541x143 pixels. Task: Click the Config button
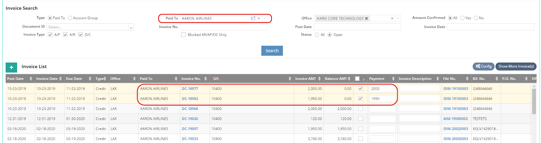click(x=484, y=66)
